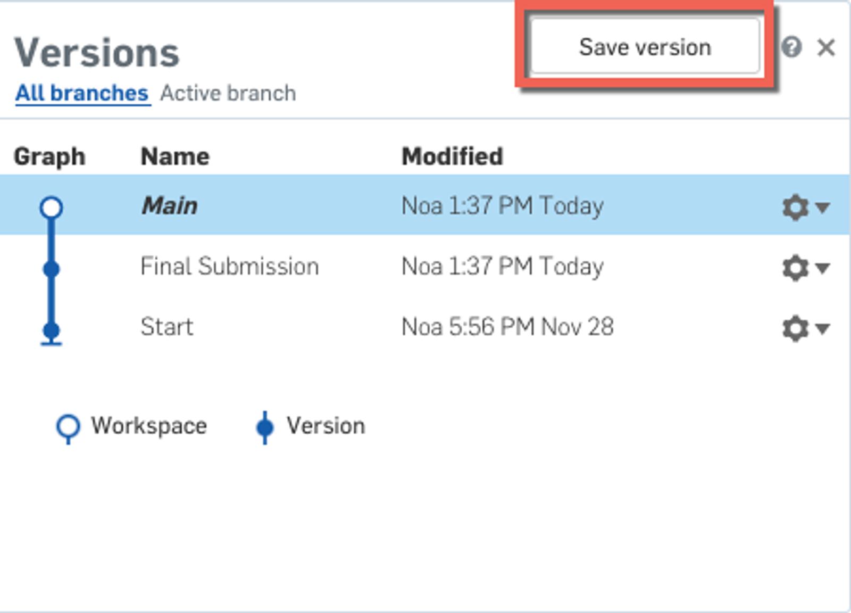Viewport: 851px width, 613px height.
Task: Click the Modified column header
Action: tap(452, 156)
